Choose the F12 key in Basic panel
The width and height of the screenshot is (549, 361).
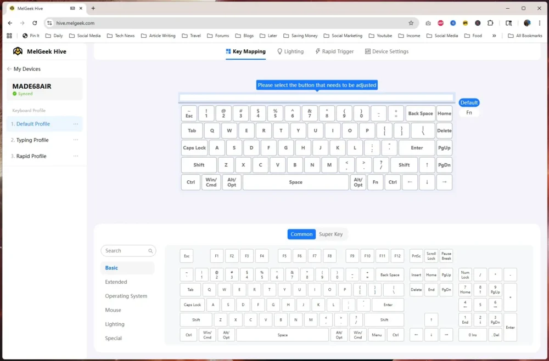(x=397, y=256)
